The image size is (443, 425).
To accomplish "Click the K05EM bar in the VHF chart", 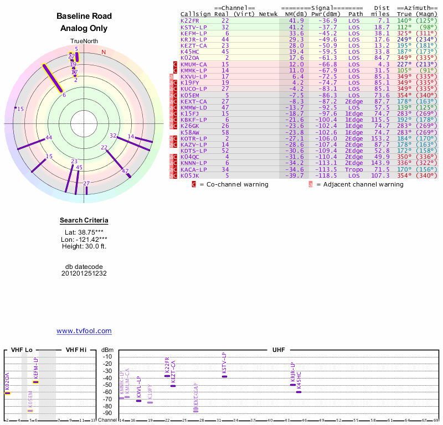I will [x=30, y=411].
